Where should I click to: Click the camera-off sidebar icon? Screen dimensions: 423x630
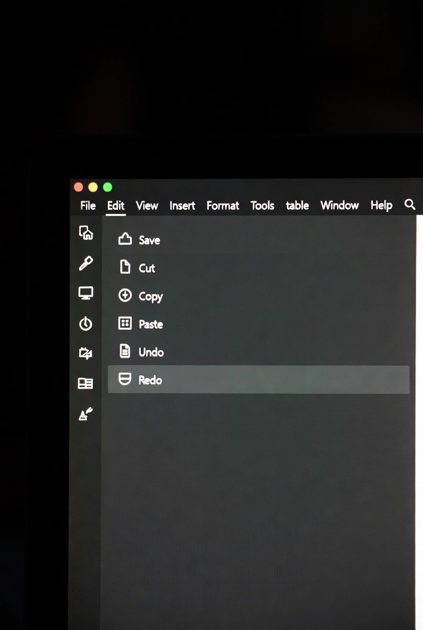click(x=85, y=353)
